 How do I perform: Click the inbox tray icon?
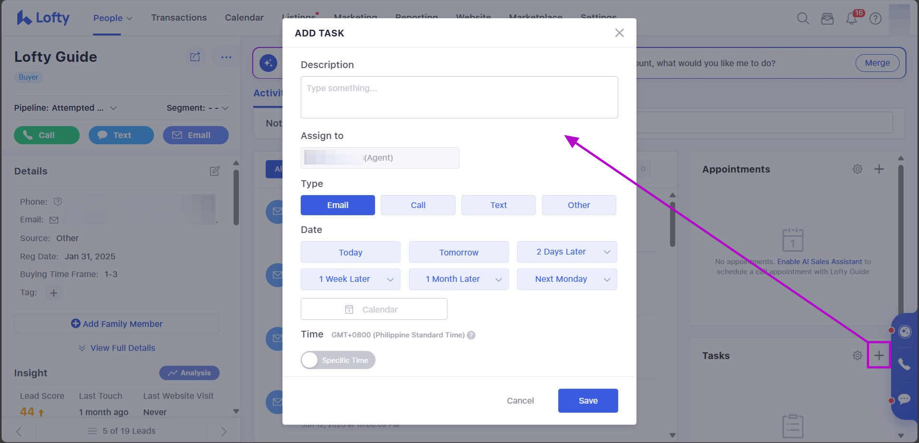point(827,19)
